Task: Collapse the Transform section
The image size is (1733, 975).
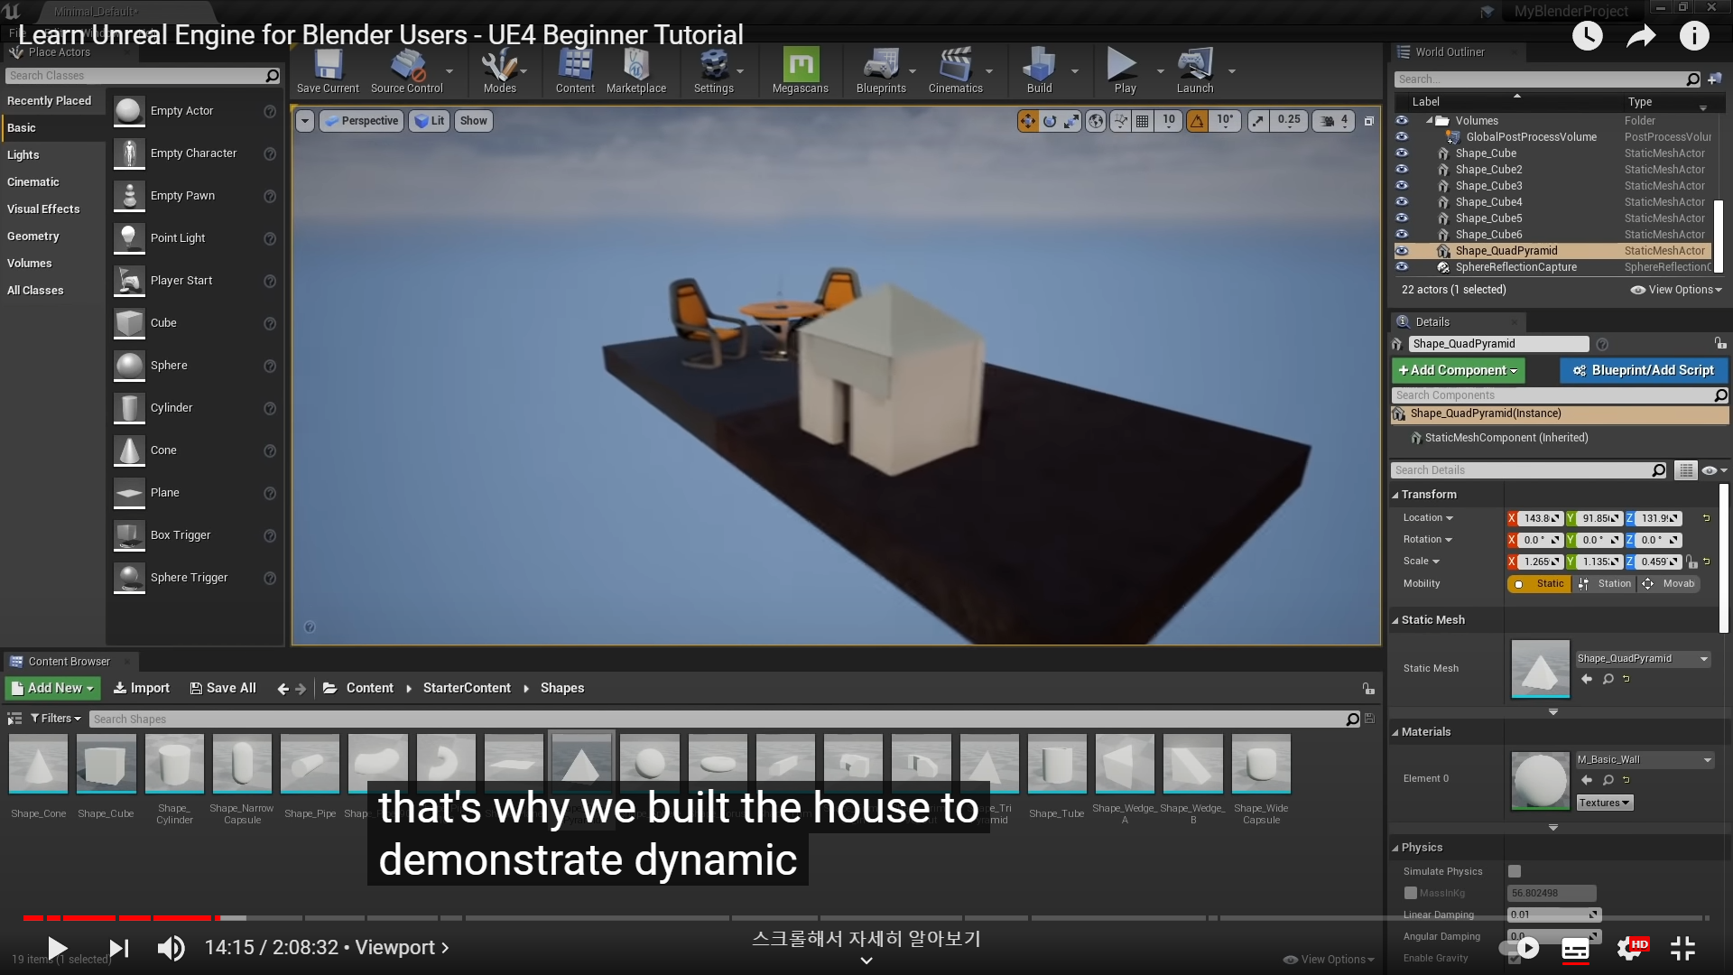Action: [1428, 495]
